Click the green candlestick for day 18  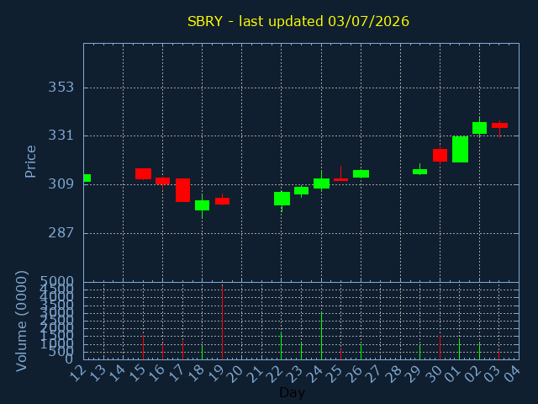(x=202, y=205)
